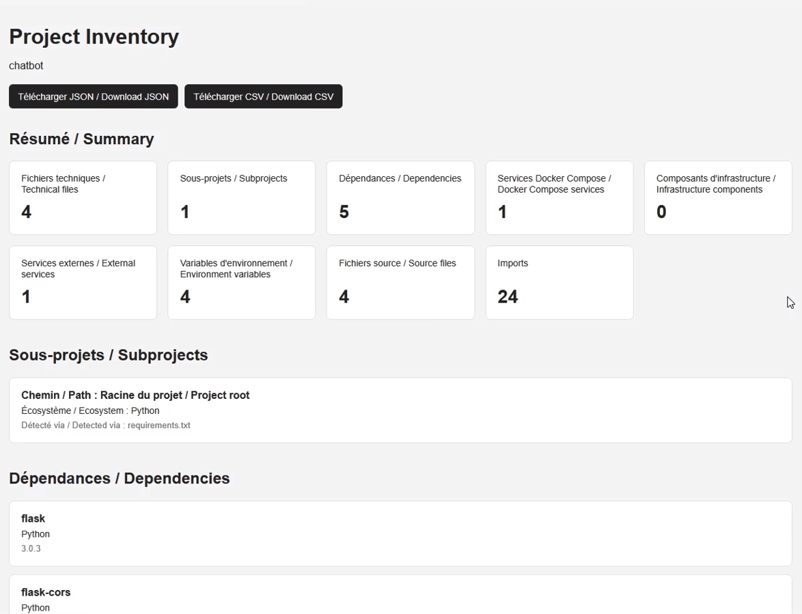Open the Fichiers source / Source files card
The image size is (802, 614).
point(400,283)
